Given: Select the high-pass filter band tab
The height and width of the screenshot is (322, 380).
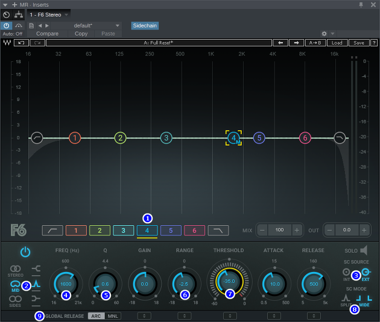Looking at the screenshot, I should click(x=52, y=231).
